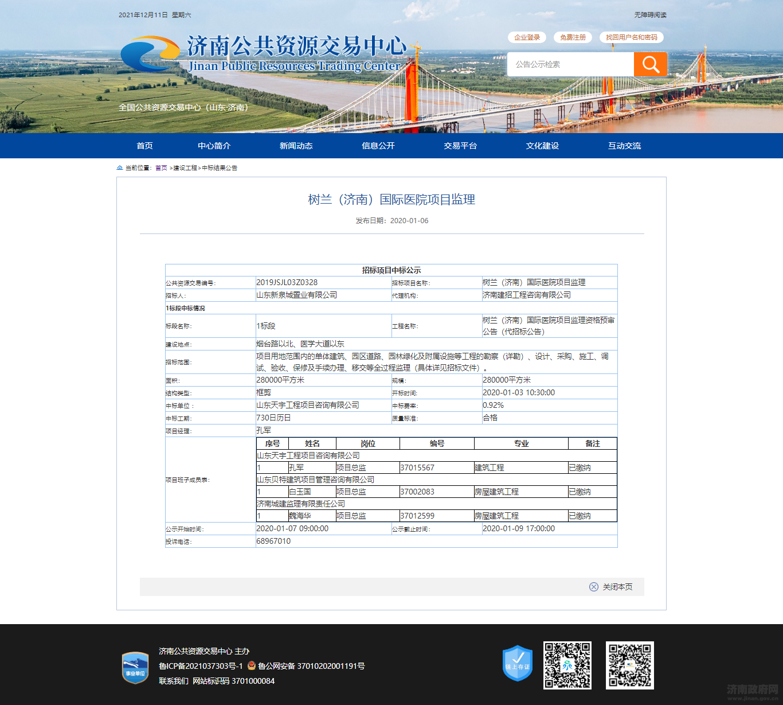The width and height of the screenshot is (783, 705).
Task: Open the 首页 navigation menu item
Action: pyautogui.click(x=144, y=146)
